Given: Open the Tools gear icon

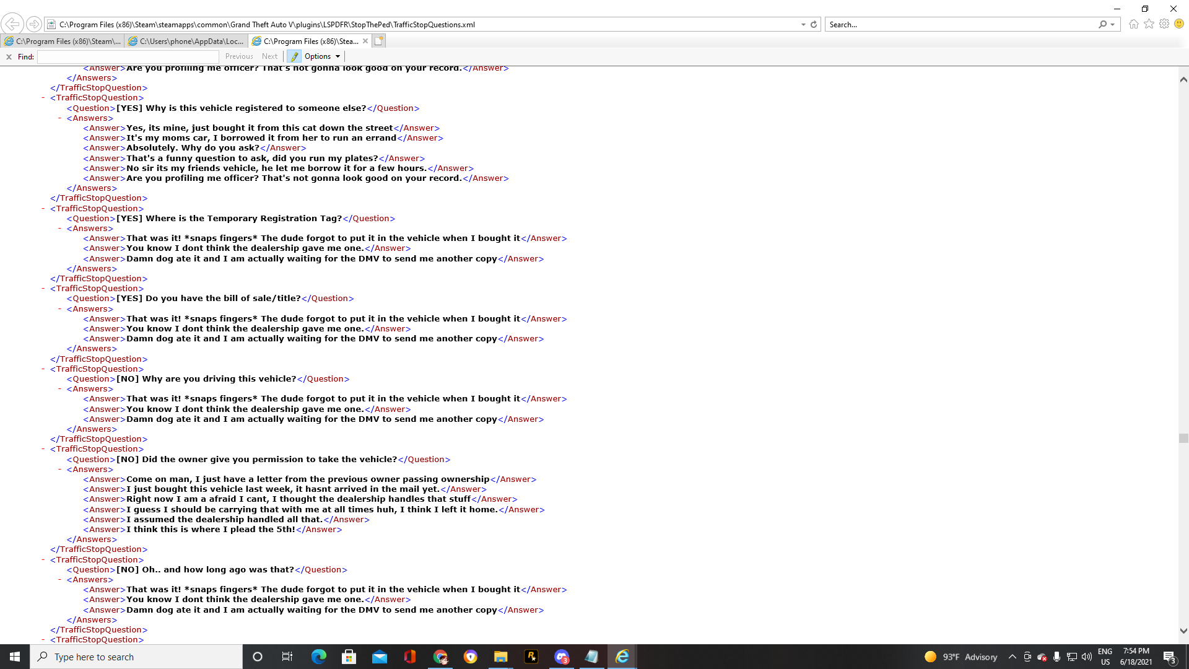Looking at the screenshot, I should 1164,24.
